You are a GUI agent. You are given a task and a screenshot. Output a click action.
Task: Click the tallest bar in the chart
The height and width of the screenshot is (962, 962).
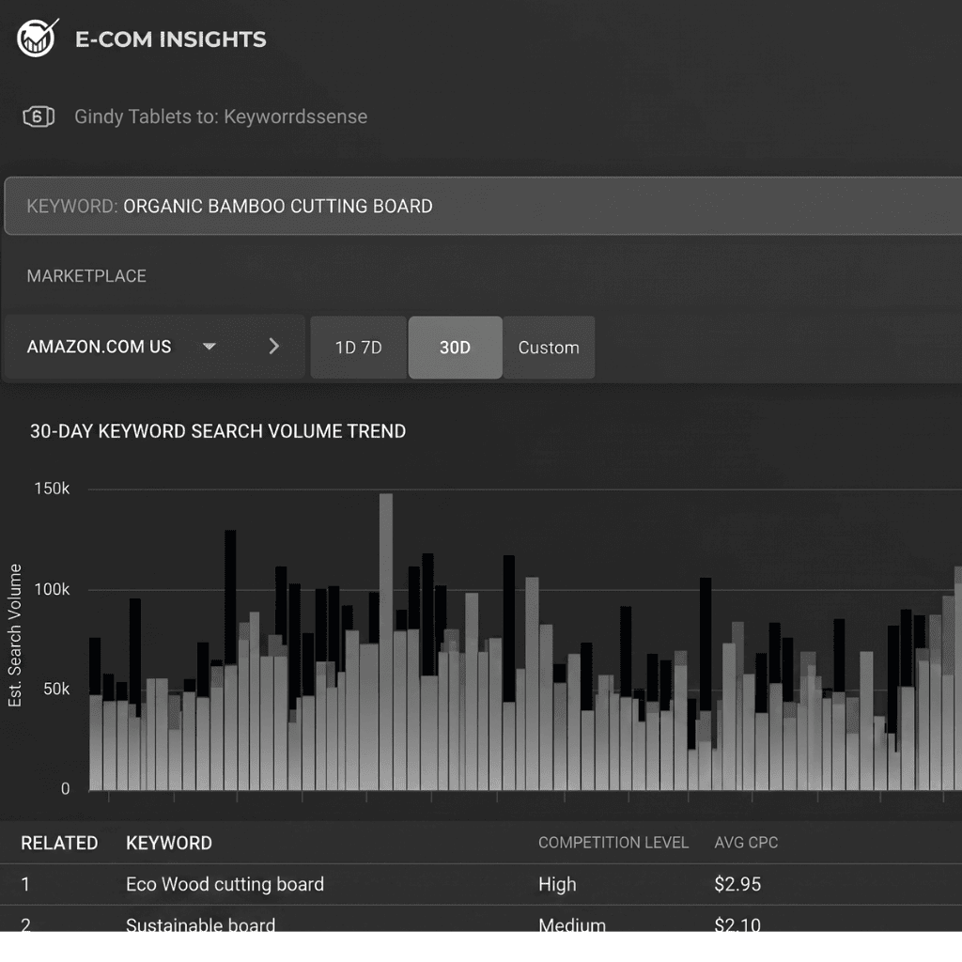pos(386,642)
